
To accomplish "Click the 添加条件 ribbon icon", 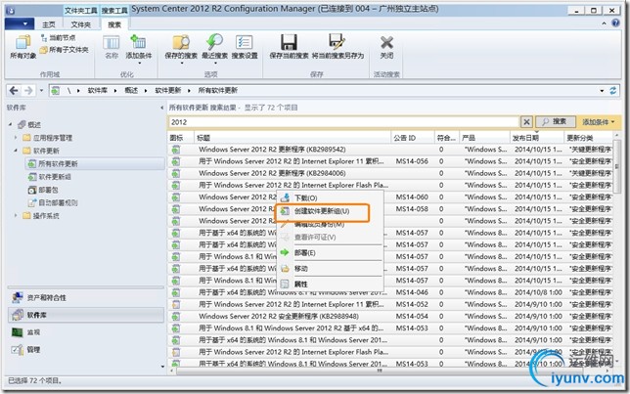I will pyautogui.click(x=138, y=42).
